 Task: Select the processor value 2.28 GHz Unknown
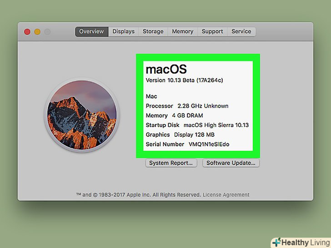(203, 106)
